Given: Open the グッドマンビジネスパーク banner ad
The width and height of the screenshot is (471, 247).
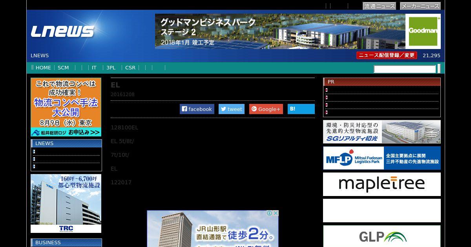Looking at the screenshot, I should tap(298, 31).
